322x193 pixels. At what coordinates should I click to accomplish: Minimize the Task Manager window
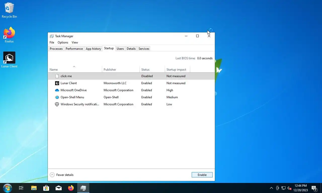point(186,36)
